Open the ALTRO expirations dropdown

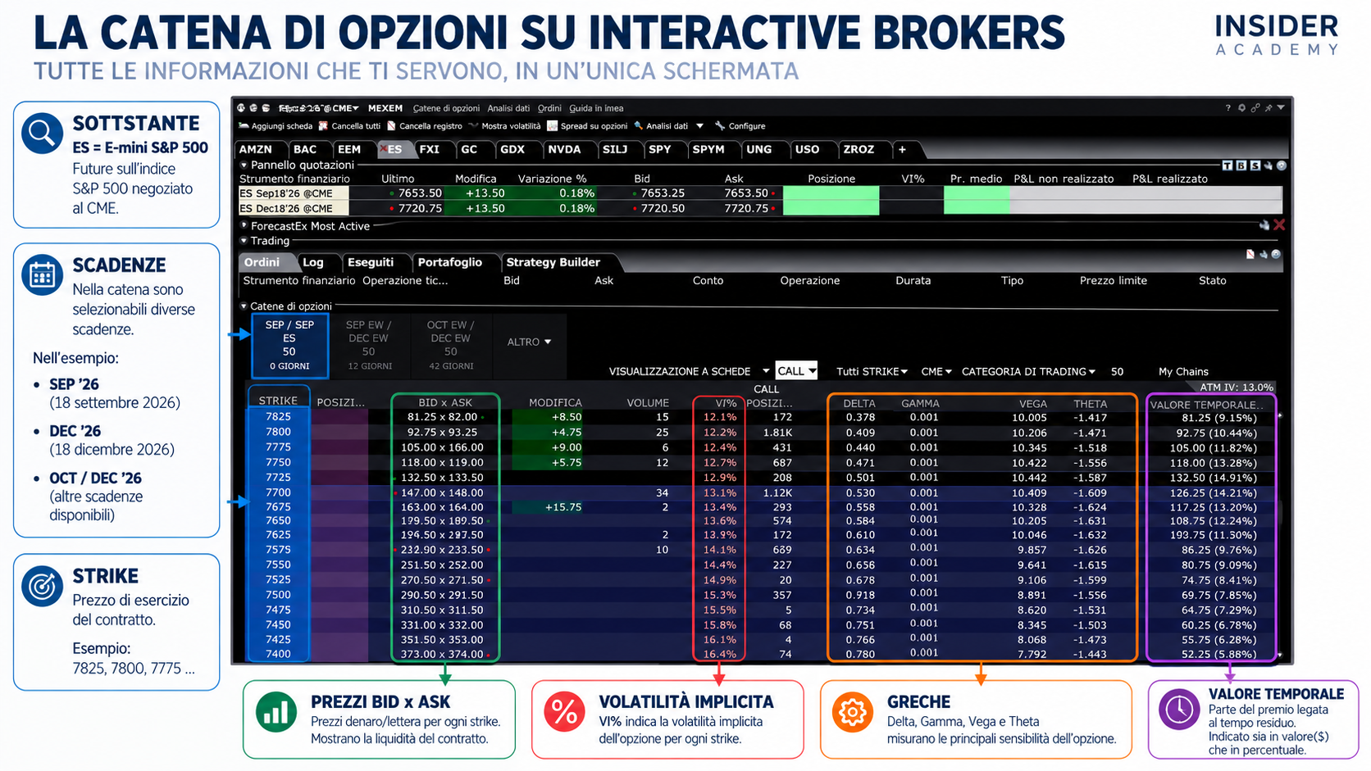click(529, 342)
